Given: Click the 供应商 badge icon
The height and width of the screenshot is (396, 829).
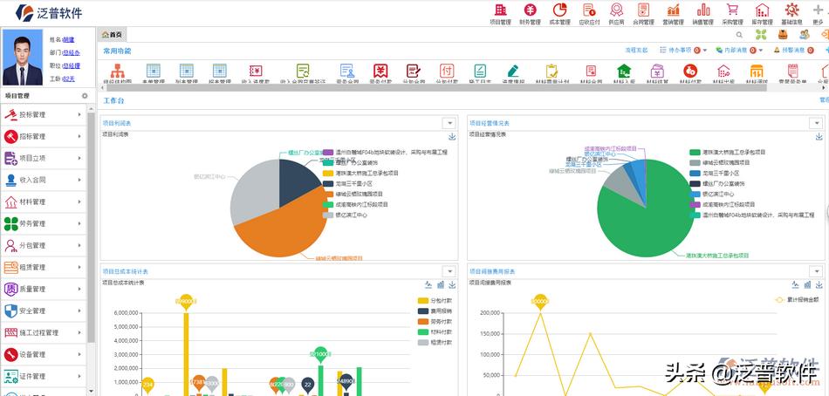Looking at the screenshot, I should click(616, 10).
